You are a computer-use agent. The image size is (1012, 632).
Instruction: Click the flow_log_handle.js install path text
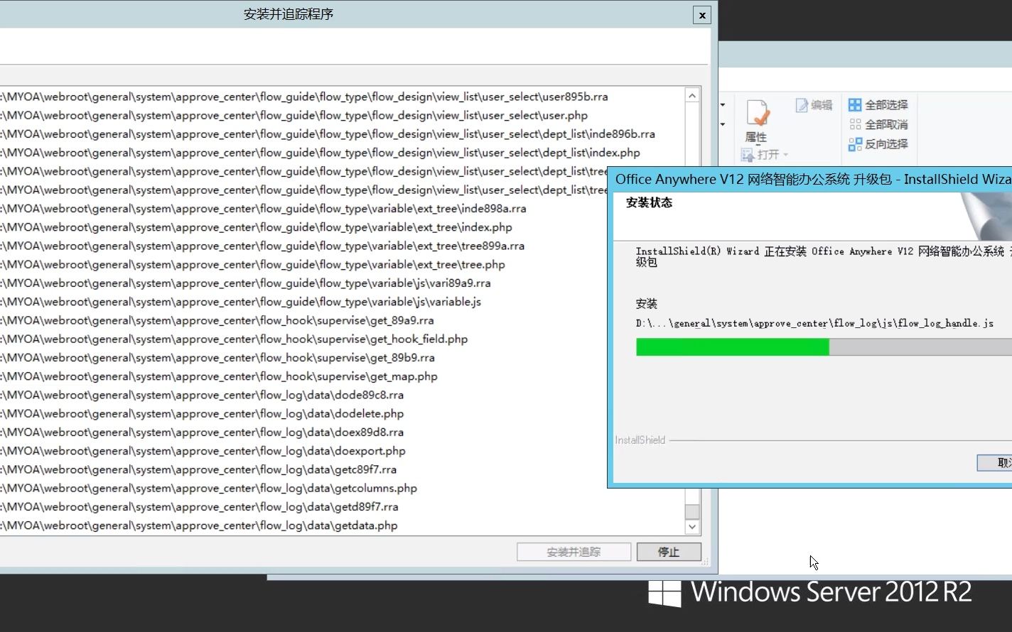click(x=814, y=323)
